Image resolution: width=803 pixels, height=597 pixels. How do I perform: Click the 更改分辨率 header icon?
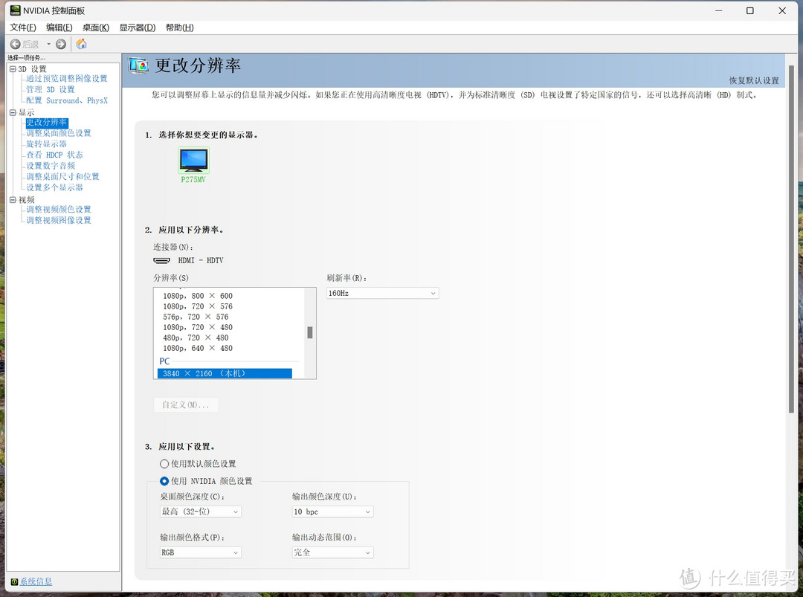138,65
